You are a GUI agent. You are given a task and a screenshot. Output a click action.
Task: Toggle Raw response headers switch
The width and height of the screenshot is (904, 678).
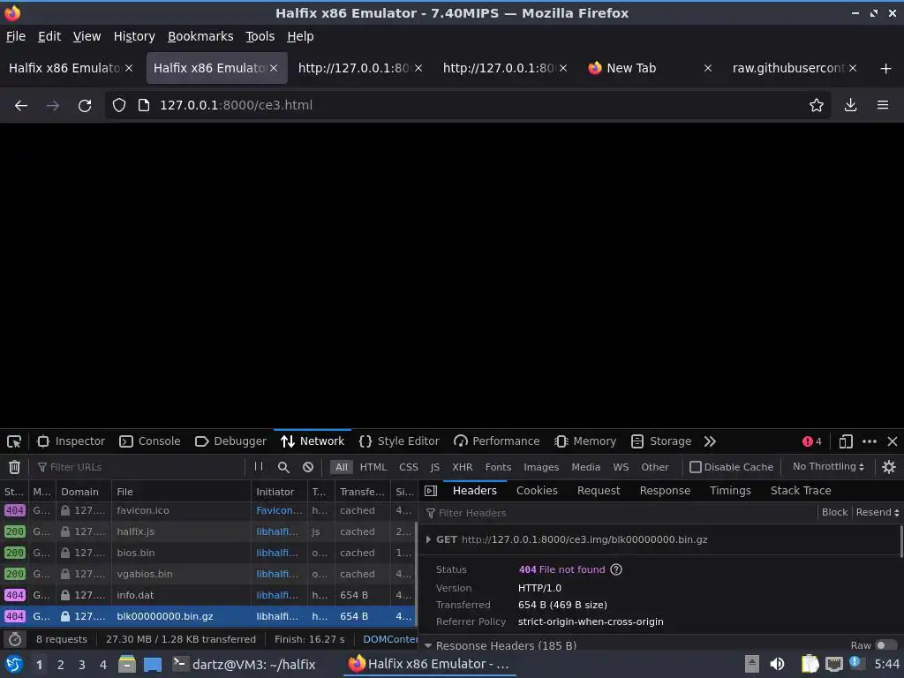tap(886, 645)
